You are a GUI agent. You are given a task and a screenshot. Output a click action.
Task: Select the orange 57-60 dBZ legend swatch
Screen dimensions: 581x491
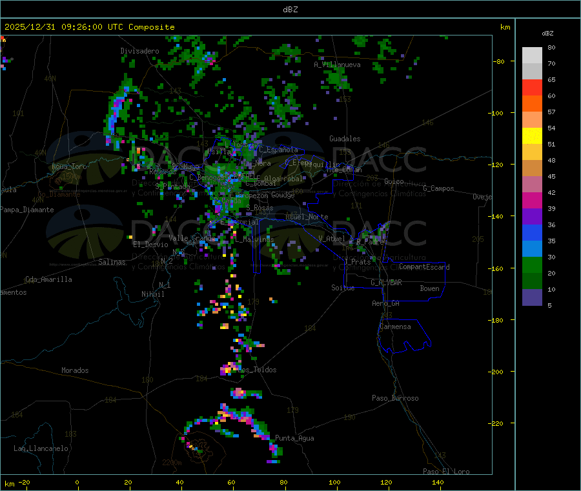point(532,104)
